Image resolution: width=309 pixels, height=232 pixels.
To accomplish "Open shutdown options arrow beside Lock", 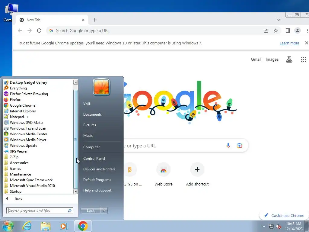I will pyautogui.click(x=104, y=211).
